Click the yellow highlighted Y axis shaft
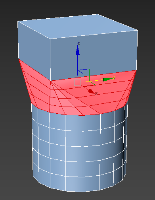This screenshot has height=200, width=155. 94,81
